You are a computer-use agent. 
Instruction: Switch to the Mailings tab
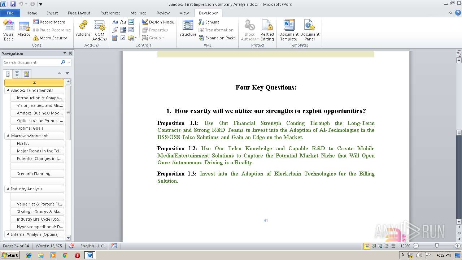[139, 13]
